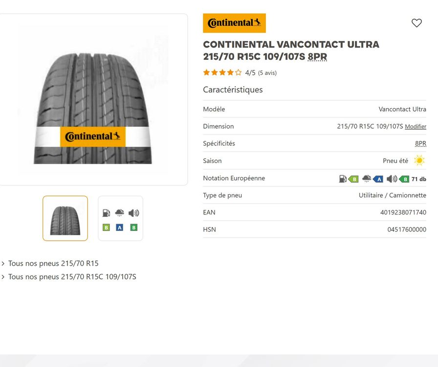Click chevron beside Tous nos pneus 215/70 R15
This screenshot has width=438, height=367.
click(x=3, y=263)
